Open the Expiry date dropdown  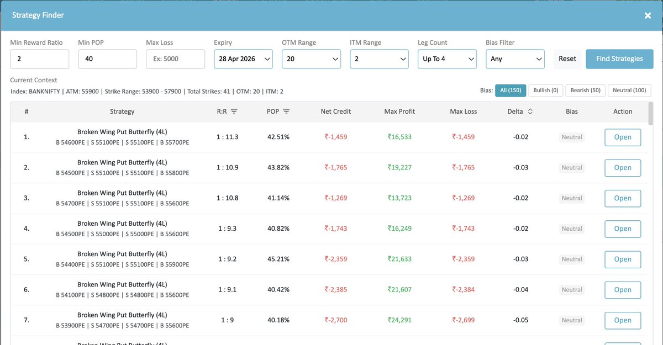pyautogui.click(x=243, y=59)
